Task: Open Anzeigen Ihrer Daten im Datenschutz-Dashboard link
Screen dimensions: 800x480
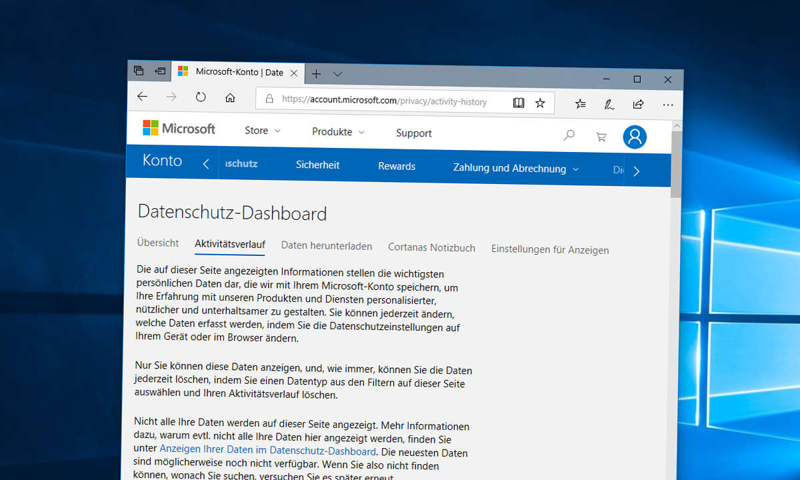Action: [268, 451]
